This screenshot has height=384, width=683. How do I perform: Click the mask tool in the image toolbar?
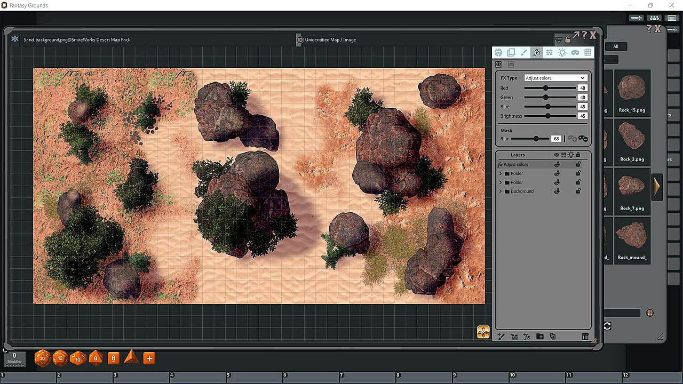click(x=575, y=52)
